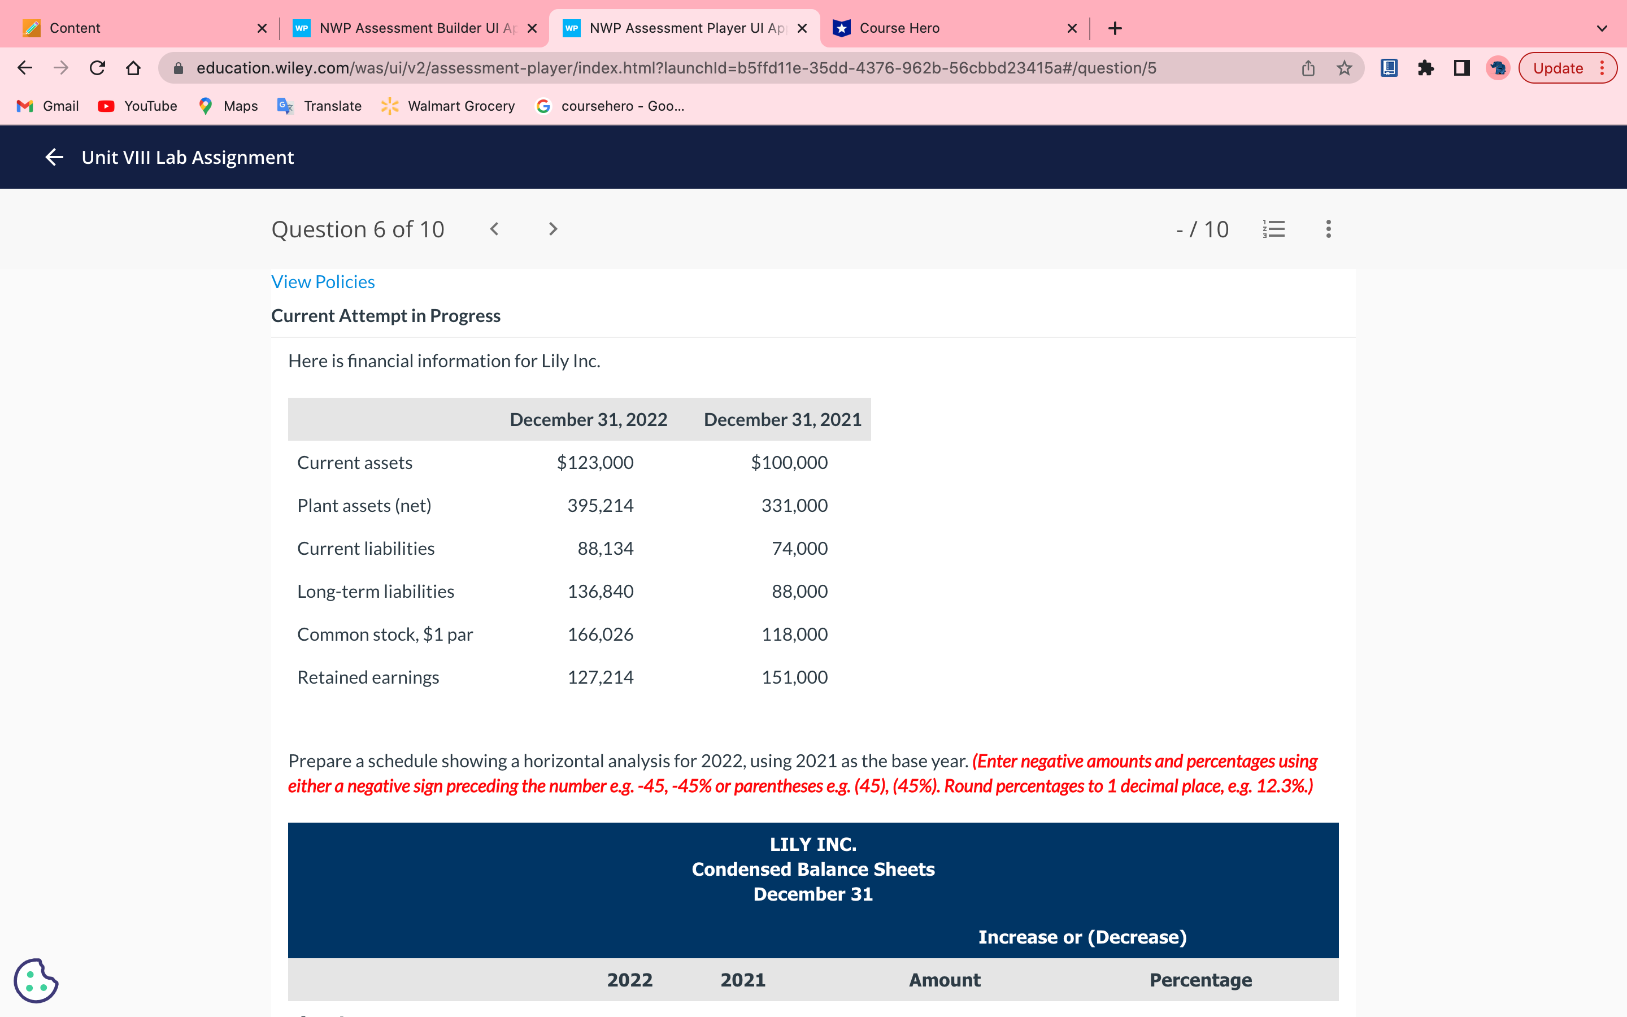Open browser extensions puzzle icon
This screenshot has width=1627, height=1017.
coord(1426,67)
